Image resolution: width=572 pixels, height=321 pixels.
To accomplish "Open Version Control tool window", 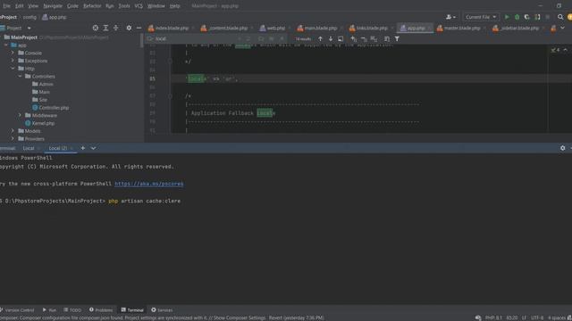I will [x=17, y=310].
